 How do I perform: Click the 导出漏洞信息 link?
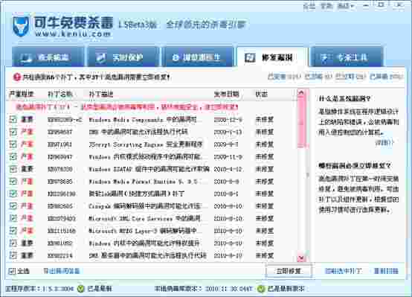coord(62,271)
